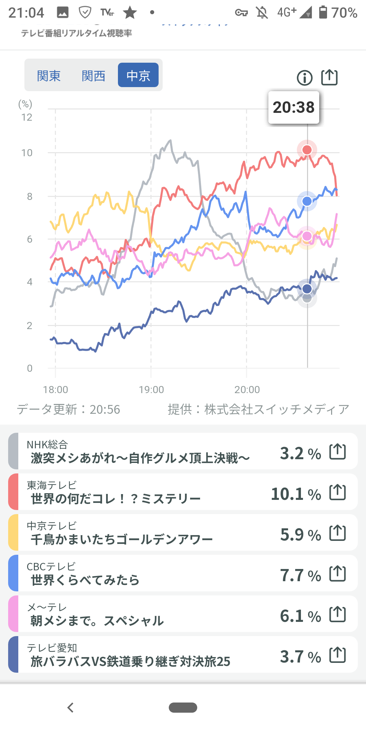Tap share icon beside the info icon

point(329,78)
